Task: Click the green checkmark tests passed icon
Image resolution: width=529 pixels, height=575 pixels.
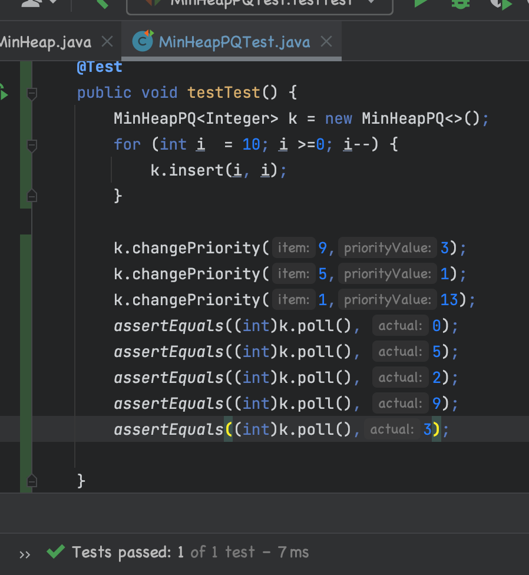Action: tap(55, 552)
